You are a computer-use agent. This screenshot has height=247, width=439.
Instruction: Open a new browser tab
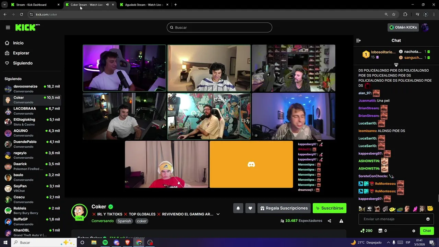(176, 5)
